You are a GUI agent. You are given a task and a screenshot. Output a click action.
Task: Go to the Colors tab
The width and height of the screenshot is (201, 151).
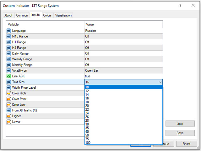[47, 15]
